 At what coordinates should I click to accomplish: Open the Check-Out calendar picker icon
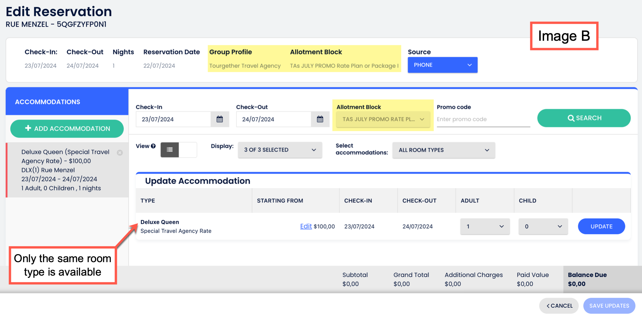(320, 119)
